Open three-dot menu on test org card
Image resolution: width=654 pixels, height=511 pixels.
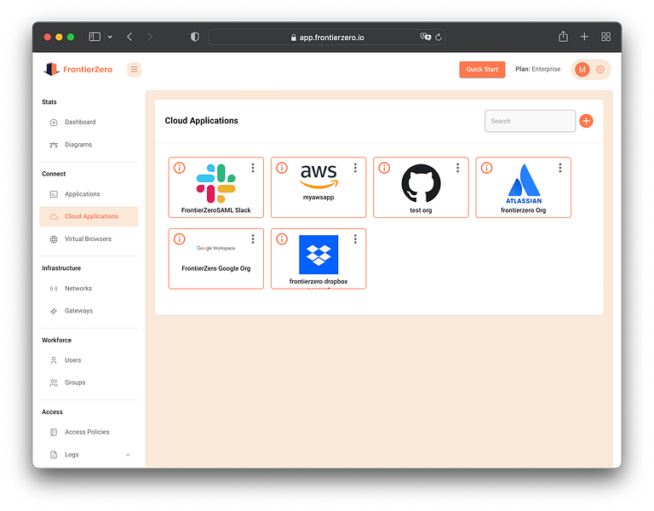pyautogui.click(x=457, y=168)
